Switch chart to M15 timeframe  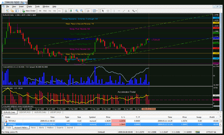(45, 11)
